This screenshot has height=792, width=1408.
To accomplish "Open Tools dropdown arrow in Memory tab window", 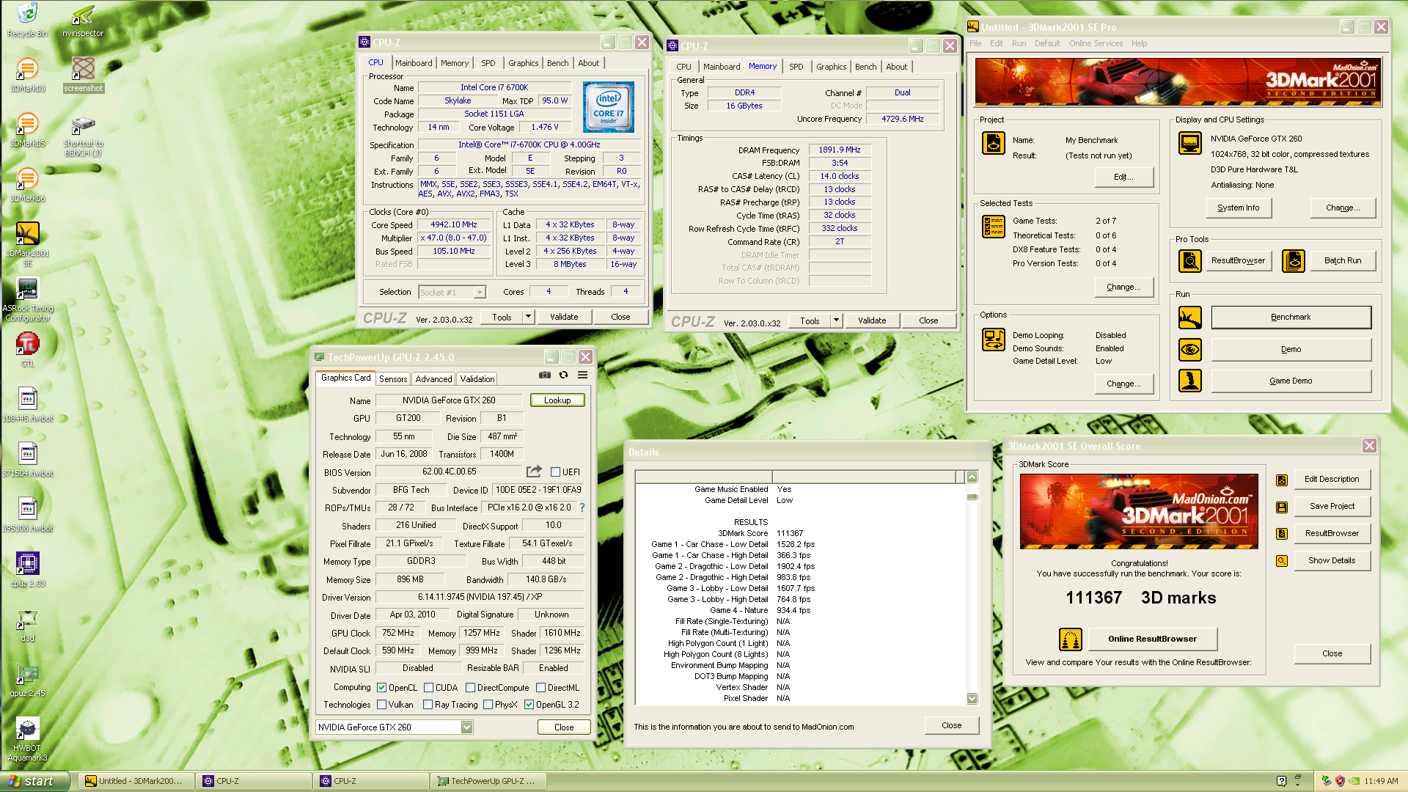I will (836, 320).
